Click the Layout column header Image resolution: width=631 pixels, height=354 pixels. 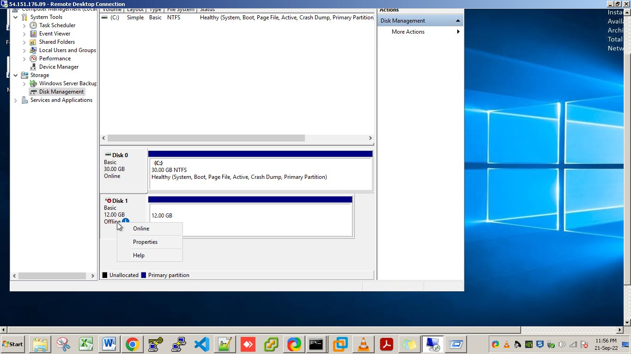coord(135,10)
